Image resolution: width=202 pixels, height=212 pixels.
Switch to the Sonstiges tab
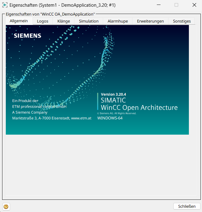click(x=182, y=21)
